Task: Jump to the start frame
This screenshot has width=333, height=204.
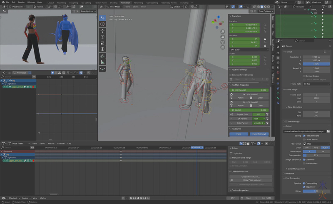Action: [x=131, y=198]
